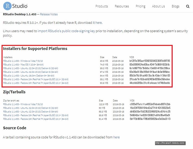Go to the Pricing page
Image resolution: width=193 pixels, height=149 pixels.
[x=140, y=6]
